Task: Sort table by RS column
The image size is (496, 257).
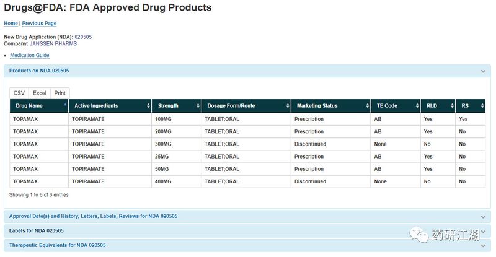Action: pos(469,106)
